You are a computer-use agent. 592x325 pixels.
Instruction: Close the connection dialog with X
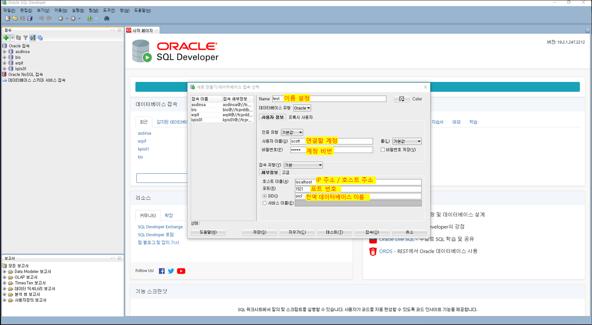[x=425, y=87]
